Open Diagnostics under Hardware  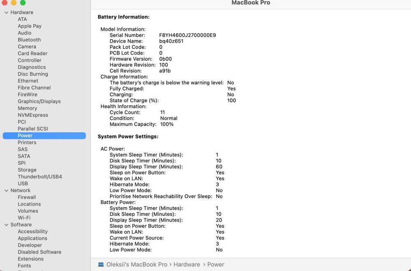coord(32,67)
